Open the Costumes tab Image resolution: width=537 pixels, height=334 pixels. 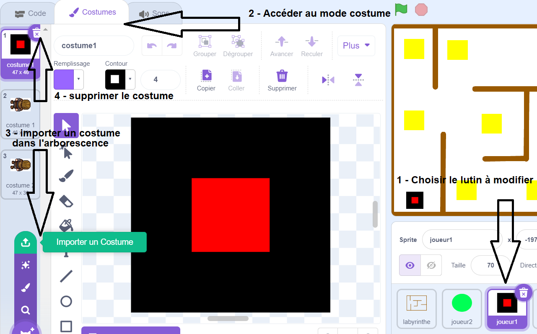click(x=92, y=12)
